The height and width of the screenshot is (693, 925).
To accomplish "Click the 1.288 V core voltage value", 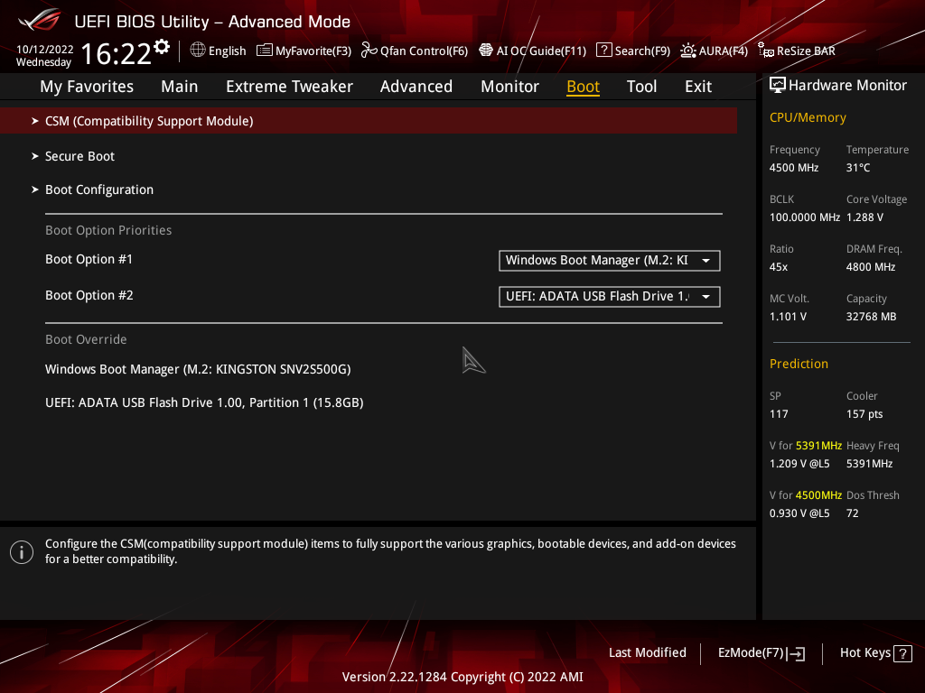I will [x=864, y=217].
